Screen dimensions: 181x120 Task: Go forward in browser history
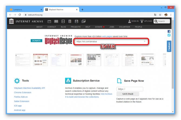point(15,15)
